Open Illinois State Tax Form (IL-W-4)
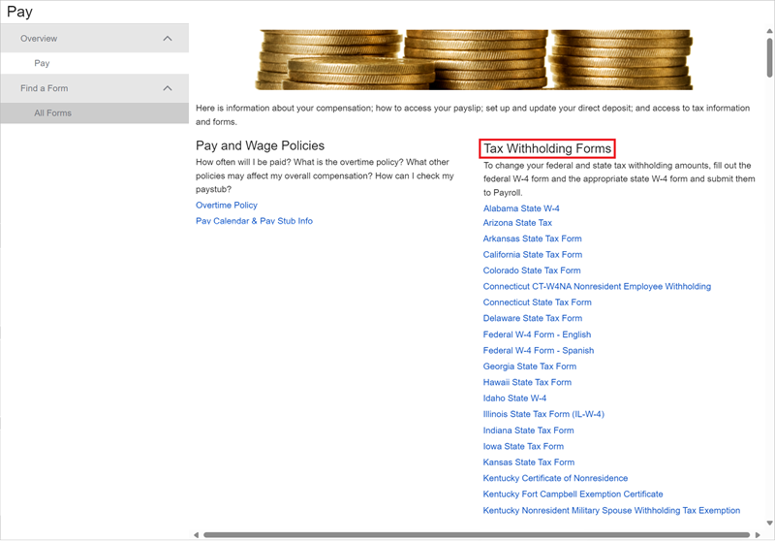This screenshot has height=541, width=775. [x=543, y=414]
